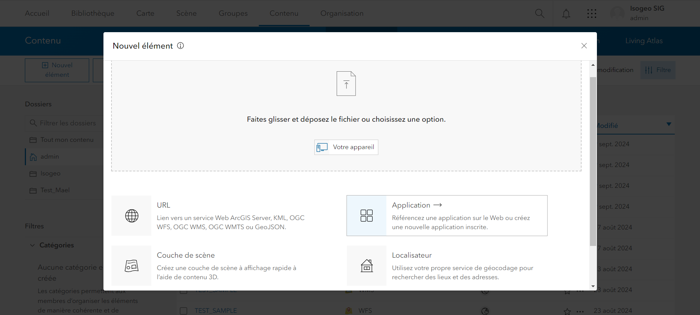Click the info icon beside Nouvel élément
700x315 pixels.
pos(181,46)
